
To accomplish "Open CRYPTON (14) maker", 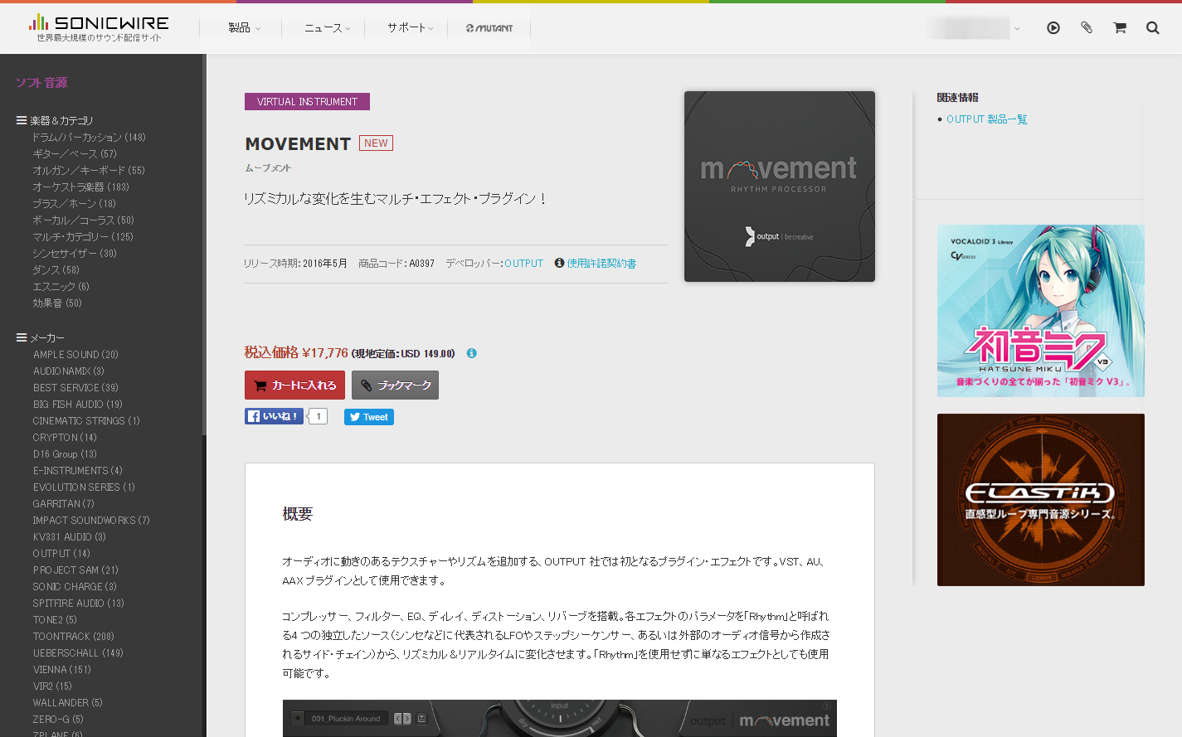I will (x=65, y=438).
